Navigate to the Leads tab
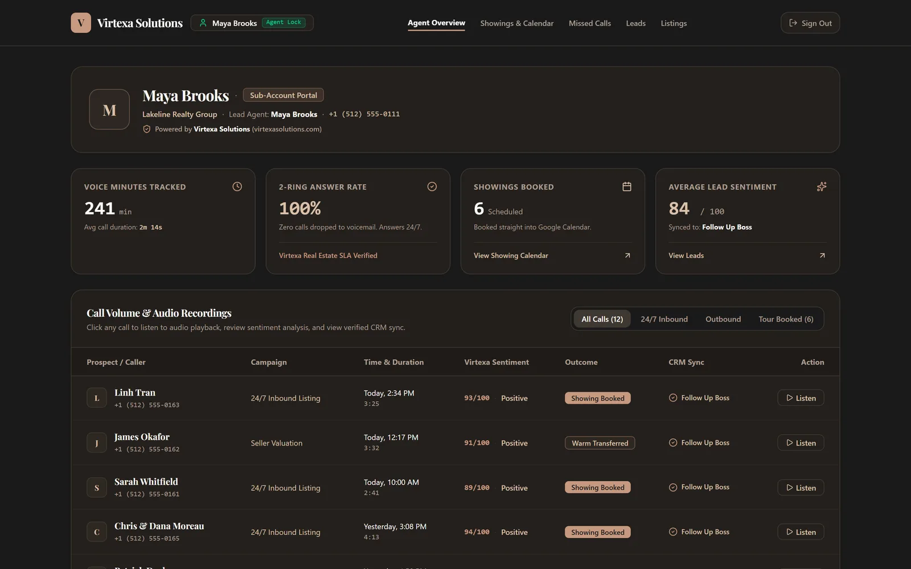 pyautogui.click(x=636, y=23)
